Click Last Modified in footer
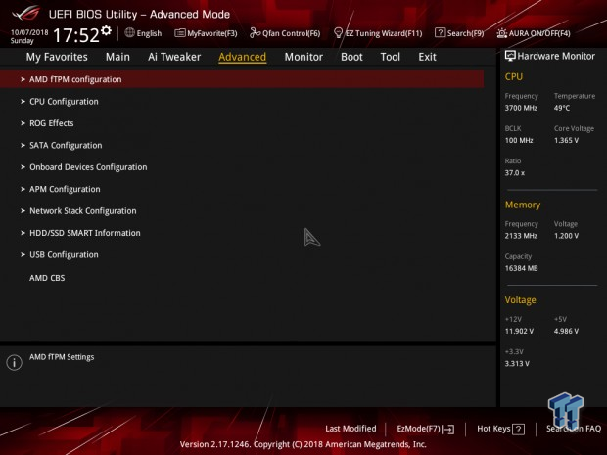Screen dimensions: 607x455 (x=350, y=429)
